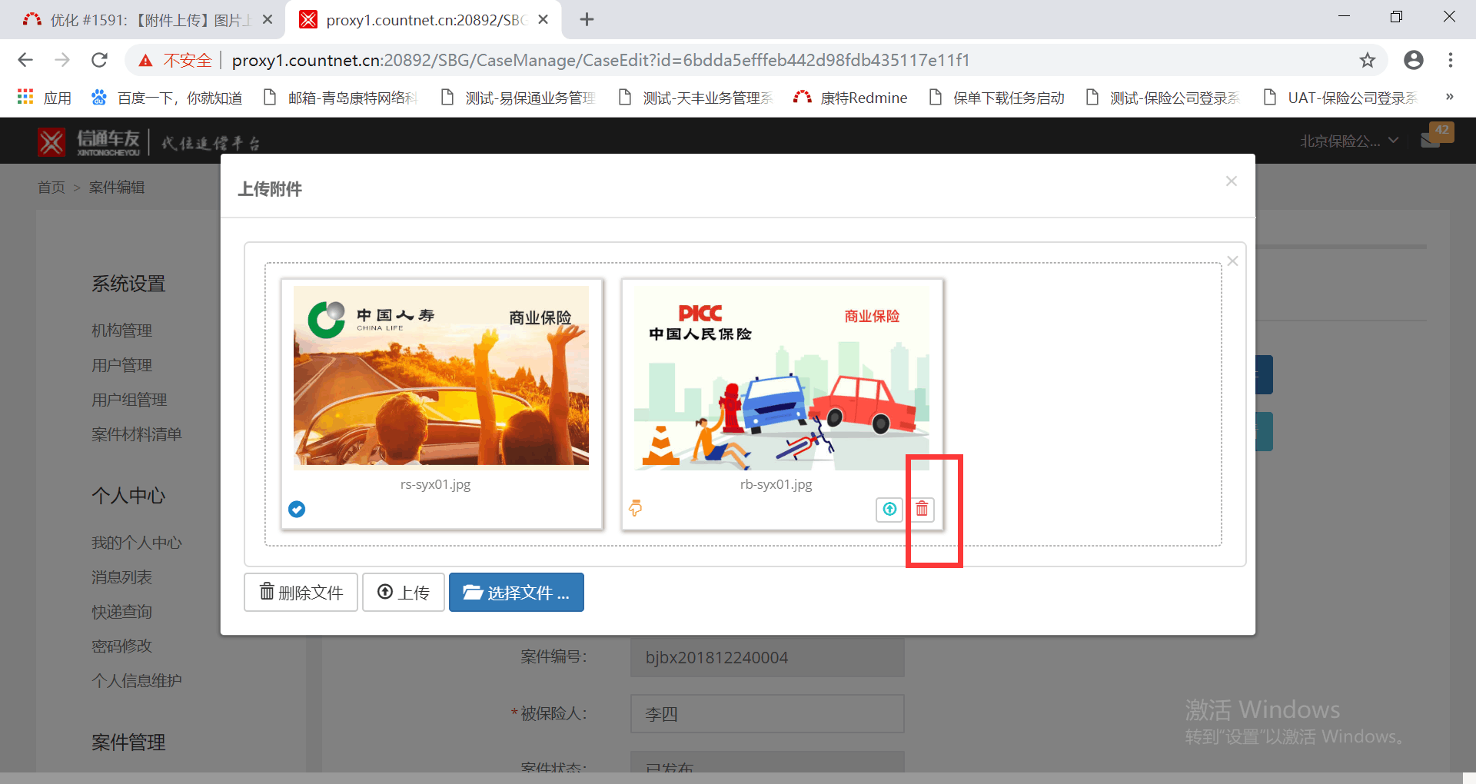Close the upload attachment dialog
This screenshot has width=1476, height=784.
coord(1231,181)
